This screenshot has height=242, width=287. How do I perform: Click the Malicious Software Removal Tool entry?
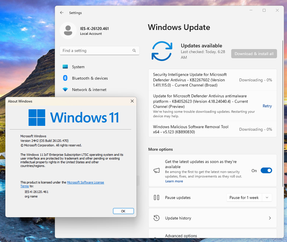[x=212, y=129]
